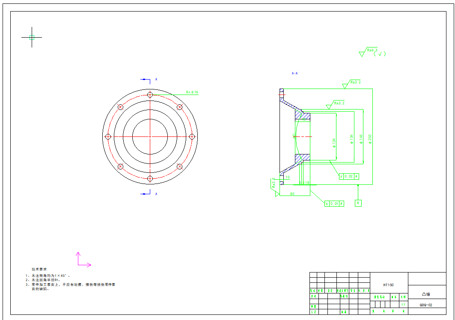Screen dimensions: 455x320
Task: Select the φ253 diameter dimension text
Action: pos(370,139)
